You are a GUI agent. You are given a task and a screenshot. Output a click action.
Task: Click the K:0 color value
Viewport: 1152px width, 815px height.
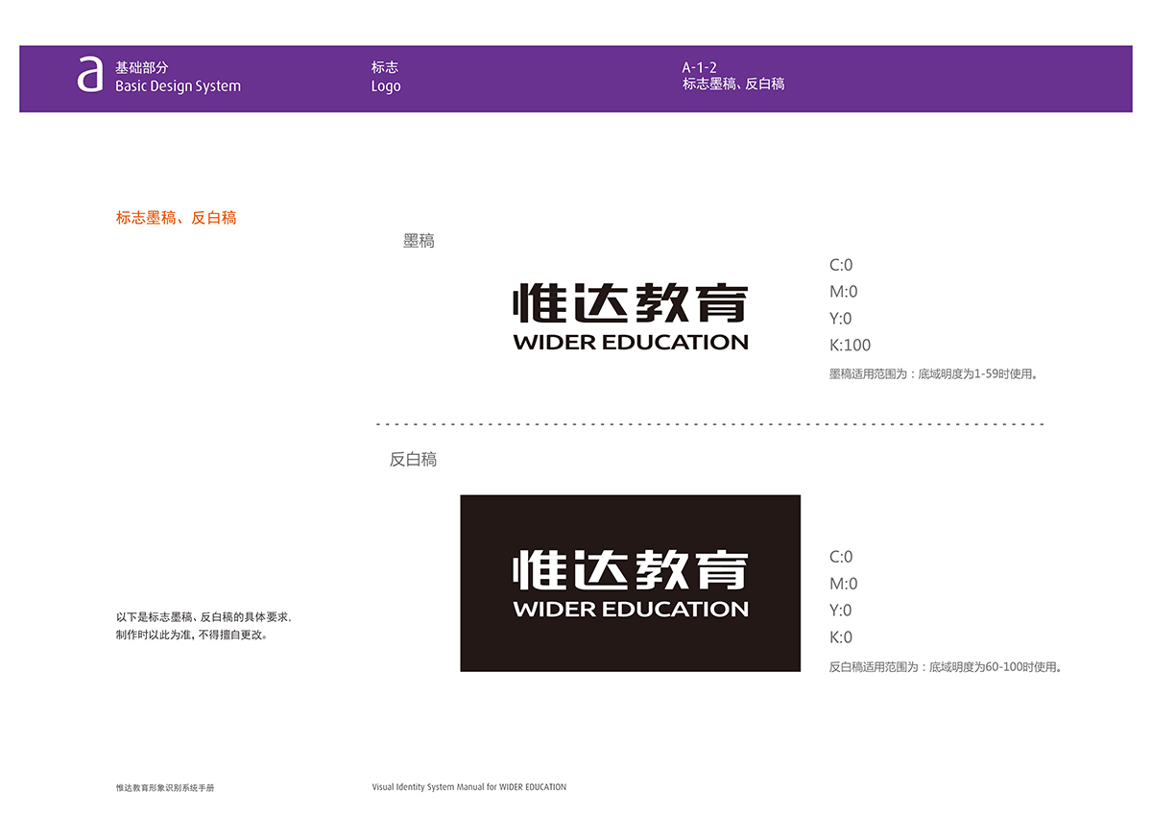click(841, 637)
